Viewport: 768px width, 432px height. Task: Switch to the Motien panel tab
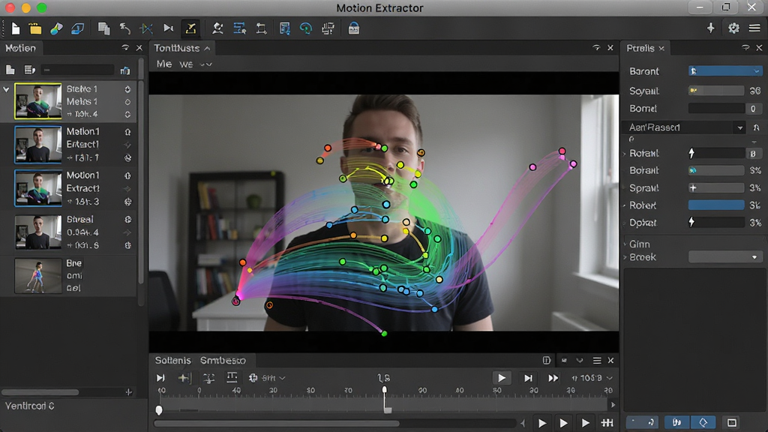[x=20, y=48]
